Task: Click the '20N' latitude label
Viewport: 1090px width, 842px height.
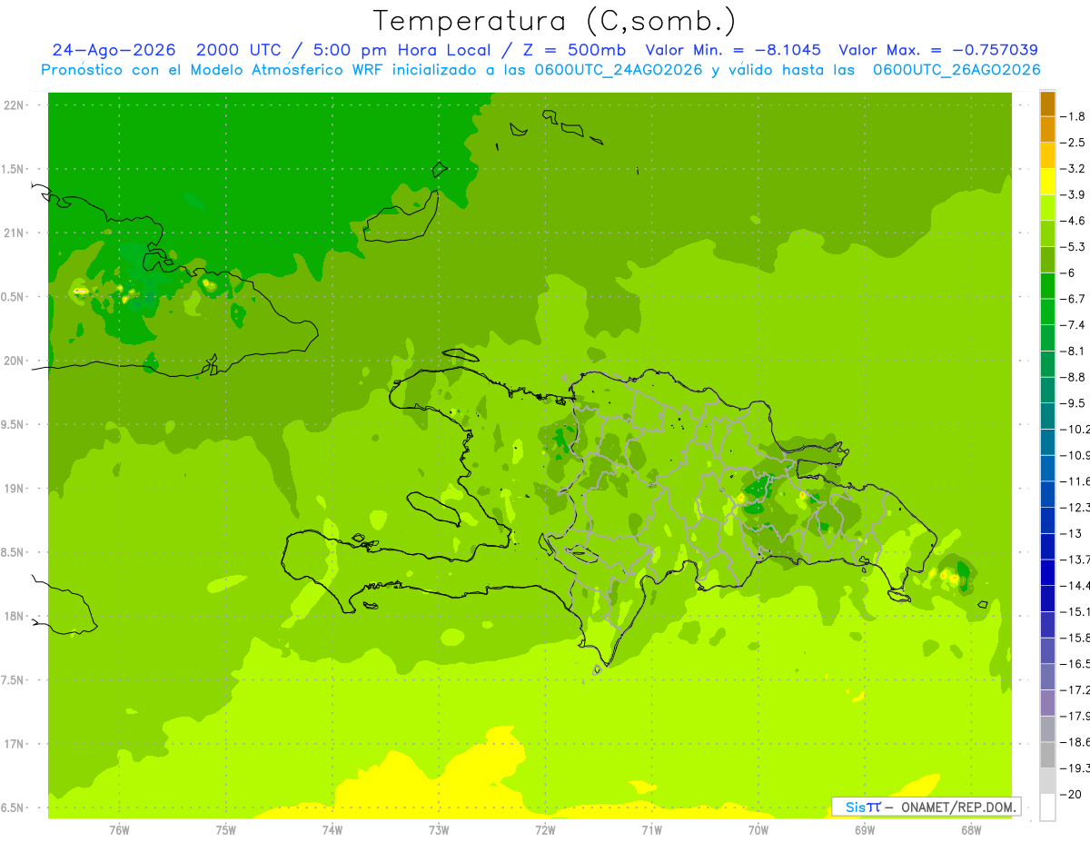Action: coord(15,361)
